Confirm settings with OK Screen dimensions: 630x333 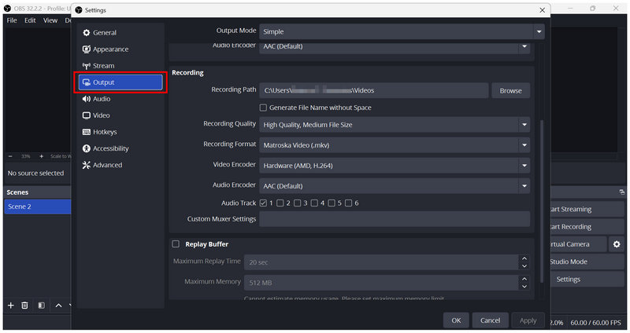pos(456,320)
